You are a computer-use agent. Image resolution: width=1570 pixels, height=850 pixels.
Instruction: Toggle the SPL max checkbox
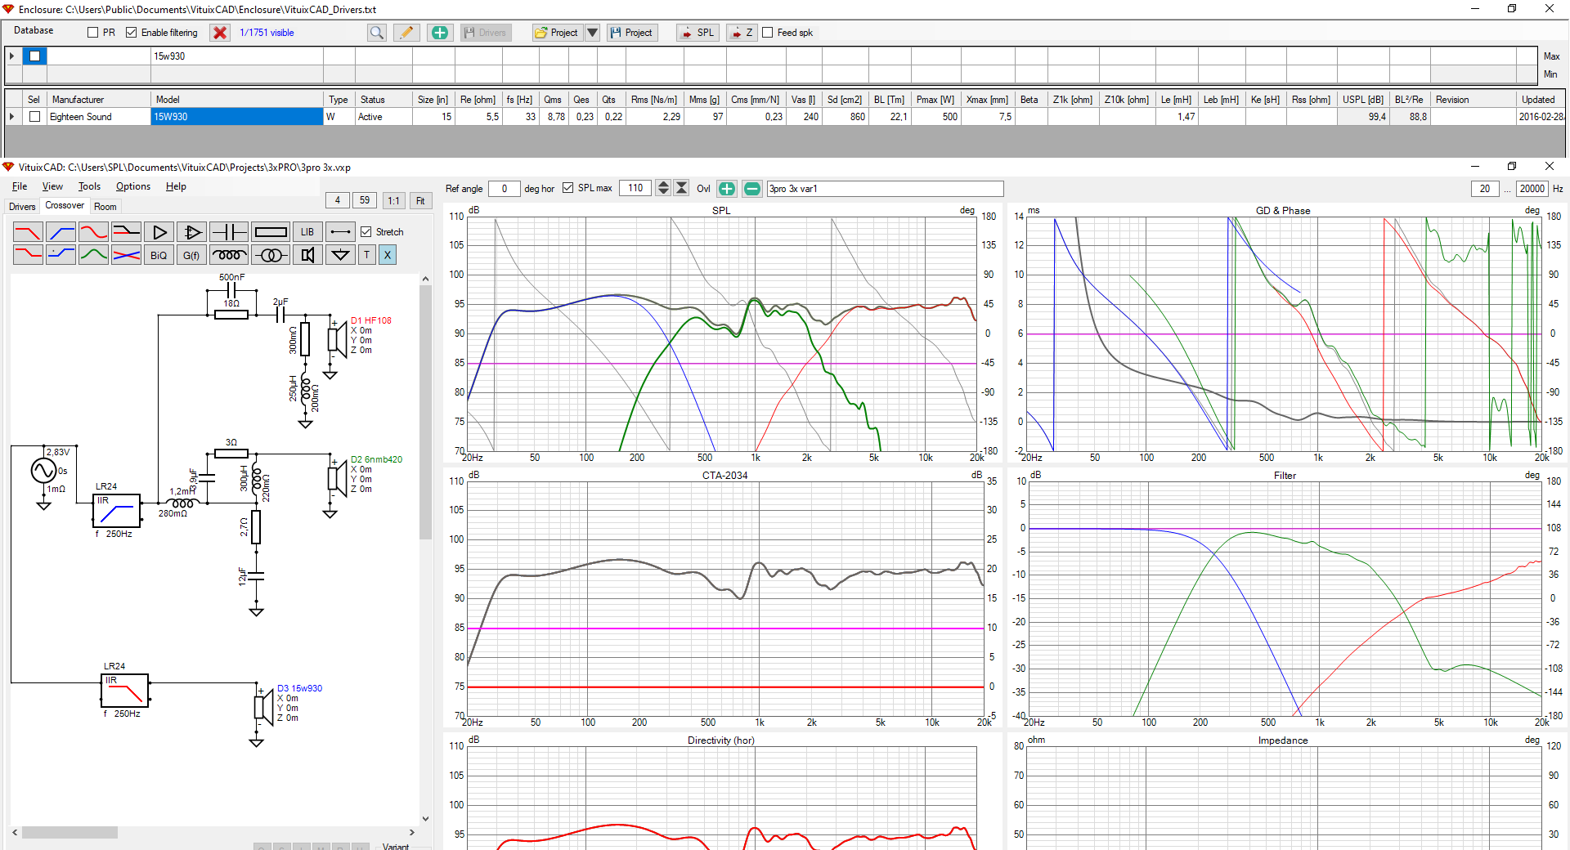click(x=567, y=188)
